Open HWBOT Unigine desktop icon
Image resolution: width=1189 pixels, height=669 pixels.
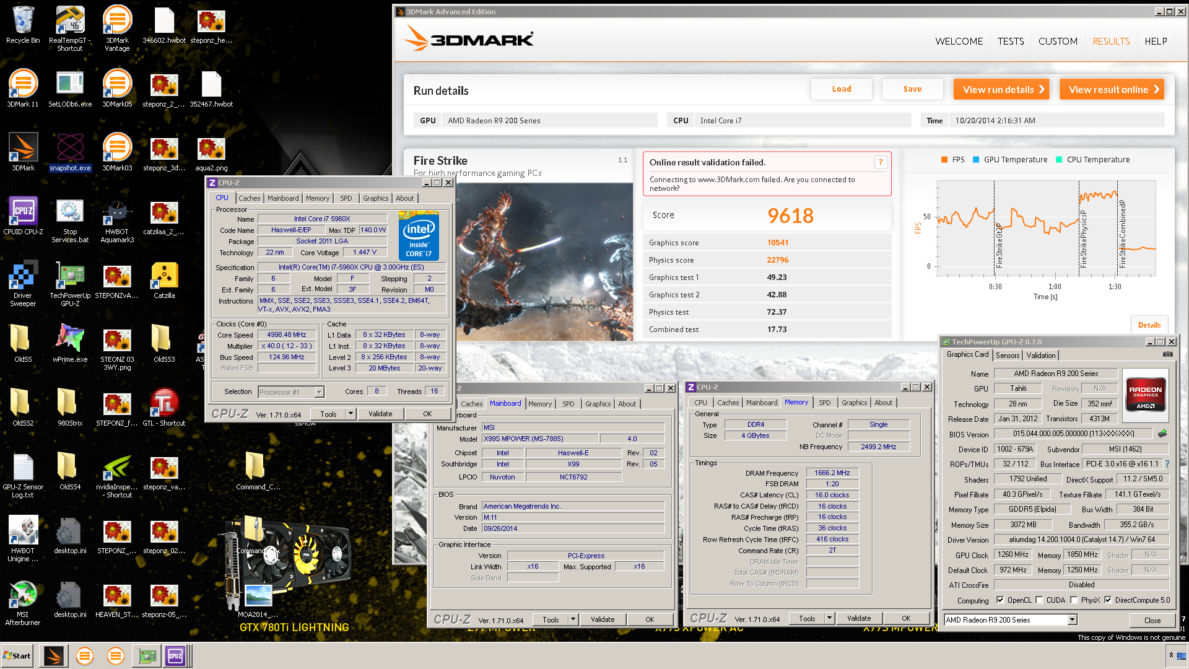(23, 539)
